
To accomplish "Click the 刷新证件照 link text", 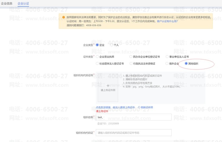I will (147, 107).
